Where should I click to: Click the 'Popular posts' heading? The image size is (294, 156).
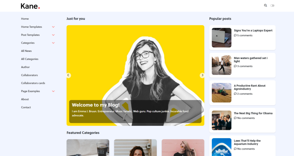pyautogui.click(x=220, y=19)
